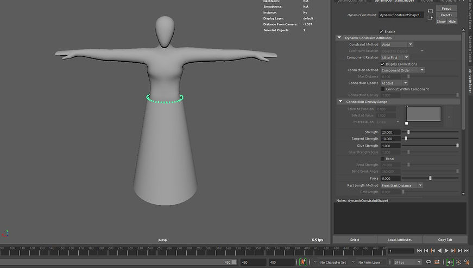Click the Connection Density ramp widget
Image resolution: width=473 pixels, height=268 pixels.
[424, 113]
